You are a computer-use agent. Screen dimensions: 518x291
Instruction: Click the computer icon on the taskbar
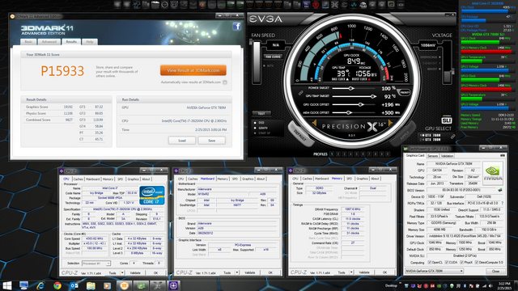tap(23, 285)
